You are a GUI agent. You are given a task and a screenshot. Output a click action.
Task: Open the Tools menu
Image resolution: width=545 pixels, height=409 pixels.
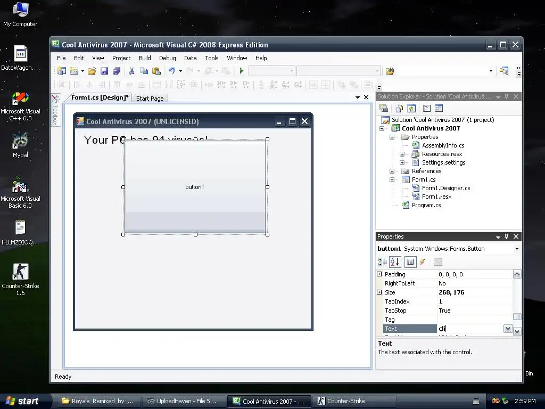212,58
